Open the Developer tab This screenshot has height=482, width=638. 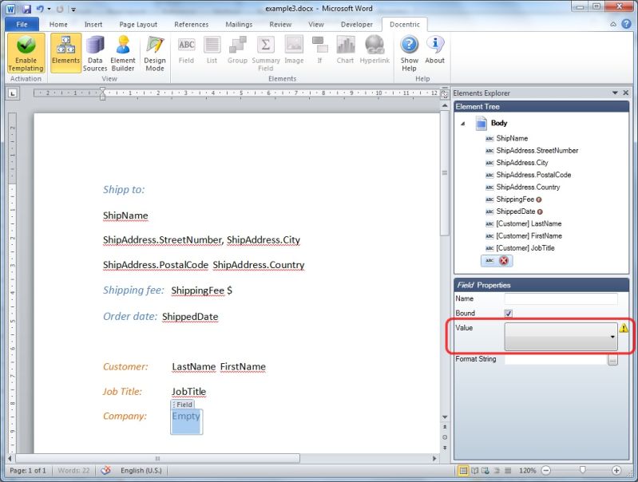[357, 25]
